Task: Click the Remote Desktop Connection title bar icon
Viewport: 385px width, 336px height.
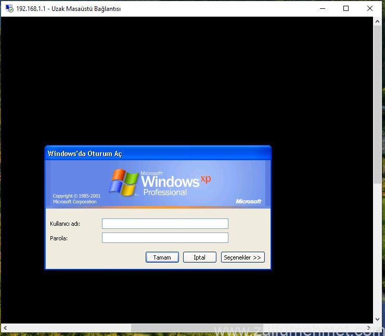Action: [x=9, y=9]
